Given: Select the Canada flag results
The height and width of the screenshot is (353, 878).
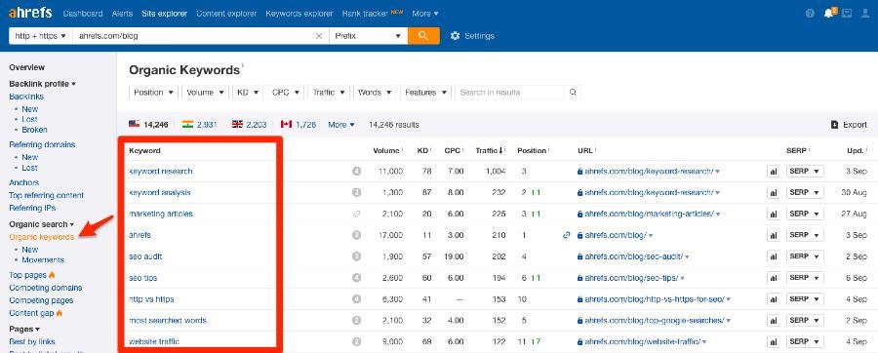Looking at the screenshot, I should point(298,125).
